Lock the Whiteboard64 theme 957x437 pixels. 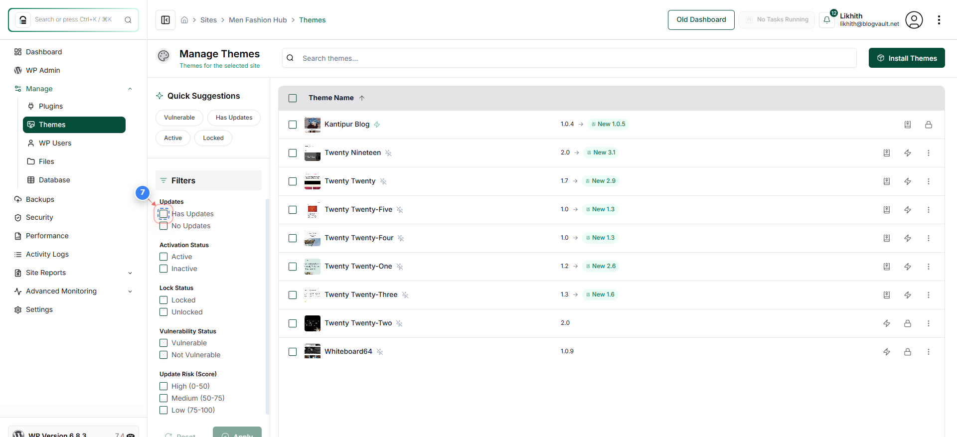(x=908, y=352)
